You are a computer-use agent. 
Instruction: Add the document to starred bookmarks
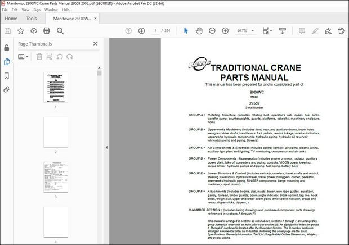[20, 30]
